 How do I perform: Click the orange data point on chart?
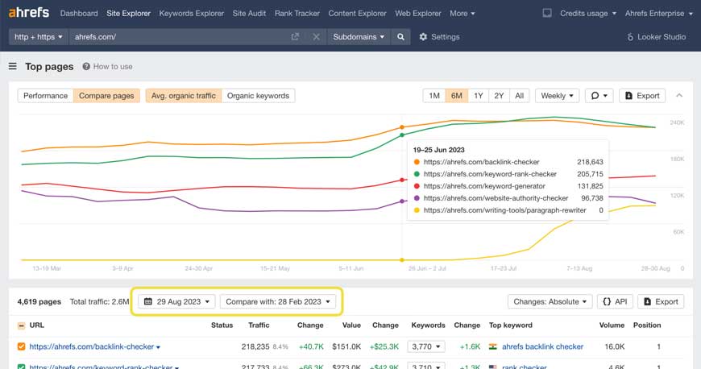[402, 127]
